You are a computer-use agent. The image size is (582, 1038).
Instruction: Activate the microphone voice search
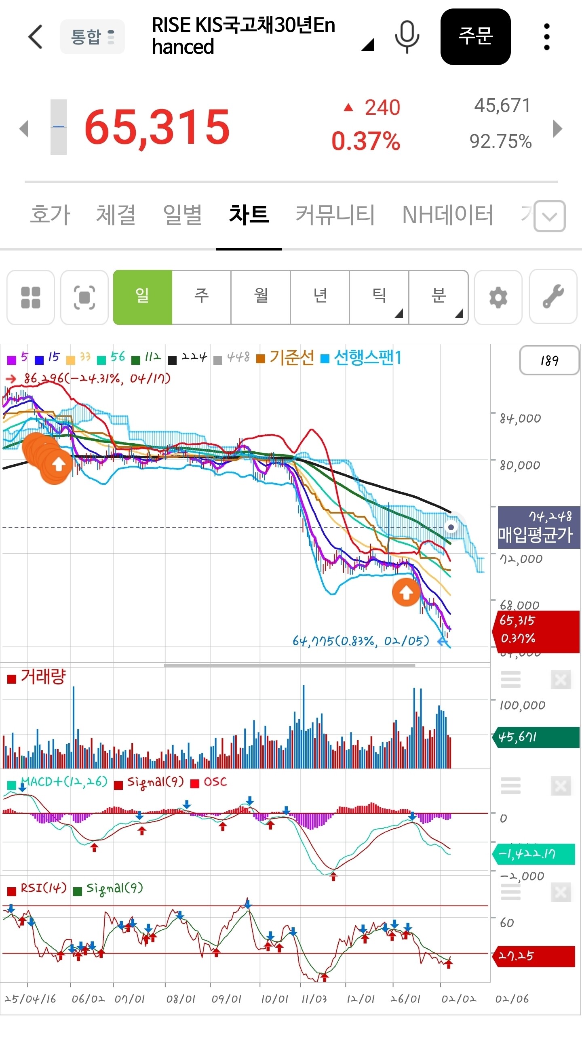point(407,37)
